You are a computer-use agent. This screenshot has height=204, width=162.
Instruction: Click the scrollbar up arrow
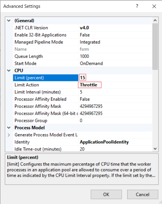pos(155,20)
